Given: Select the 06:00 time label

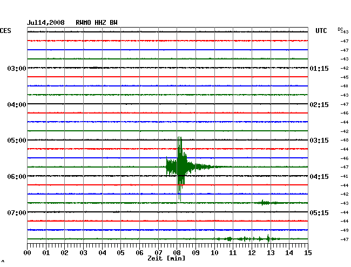Looking at the screenshot, I should pyautogui.click(x=17, y=177).
